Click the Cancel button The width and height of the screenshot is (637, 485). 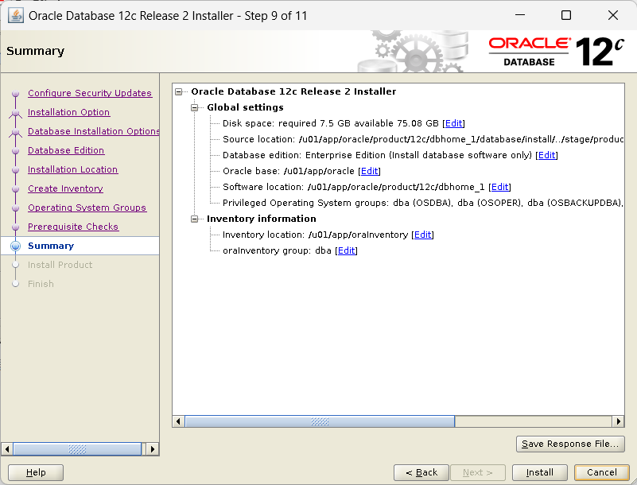602,472
